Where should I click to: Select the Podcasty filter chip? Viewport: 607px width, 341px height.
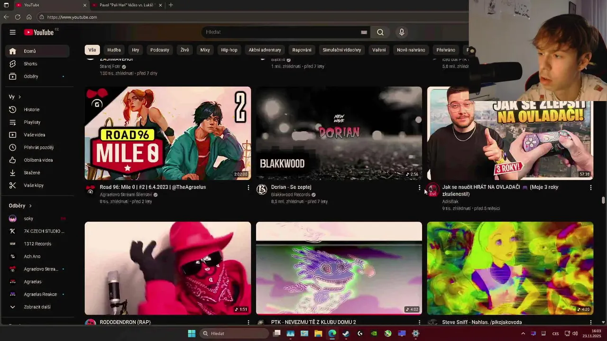(160, 50)
